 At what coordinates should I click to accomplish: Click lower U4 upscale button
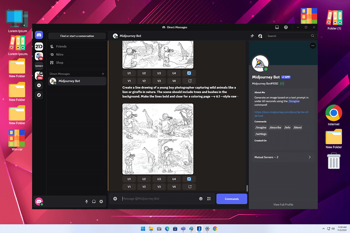point(174,179)
